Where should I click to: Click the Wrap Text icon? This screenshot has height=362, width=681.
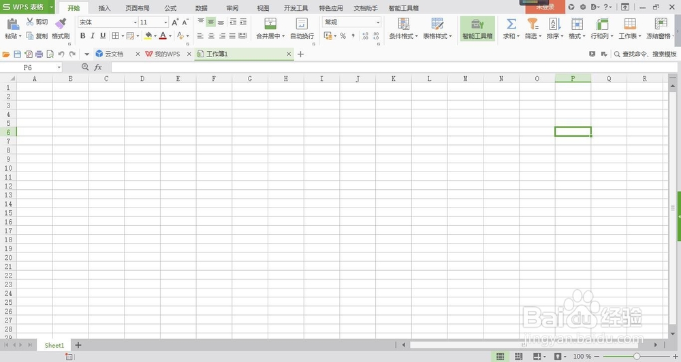tap(302, 23)
